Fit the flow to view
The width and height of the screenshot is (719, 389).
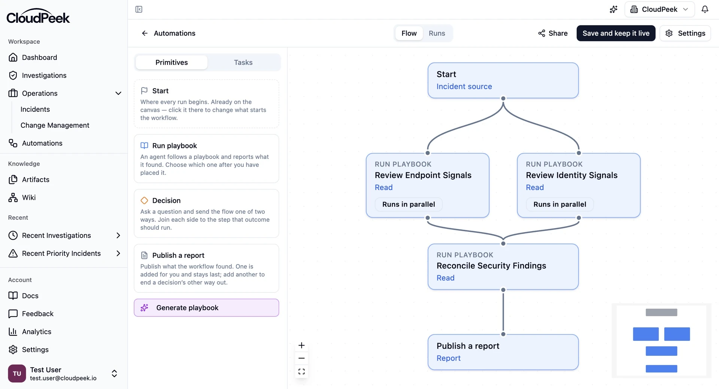301,371
